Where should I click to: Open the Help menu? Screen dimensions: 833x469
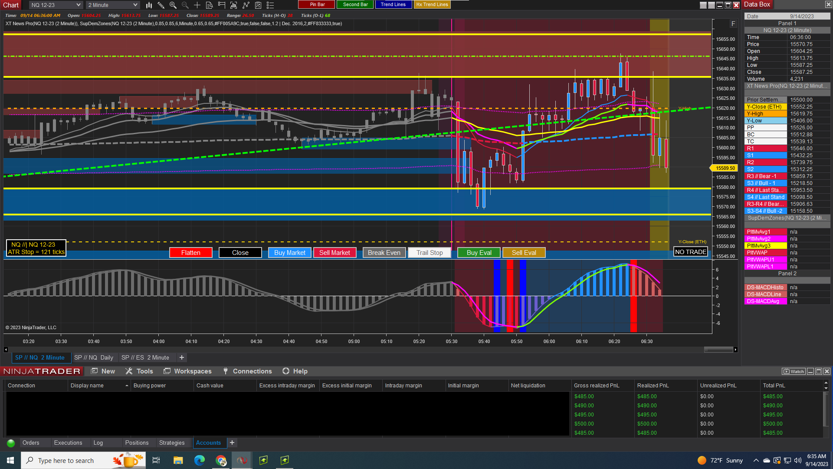[x=295, y=371]
